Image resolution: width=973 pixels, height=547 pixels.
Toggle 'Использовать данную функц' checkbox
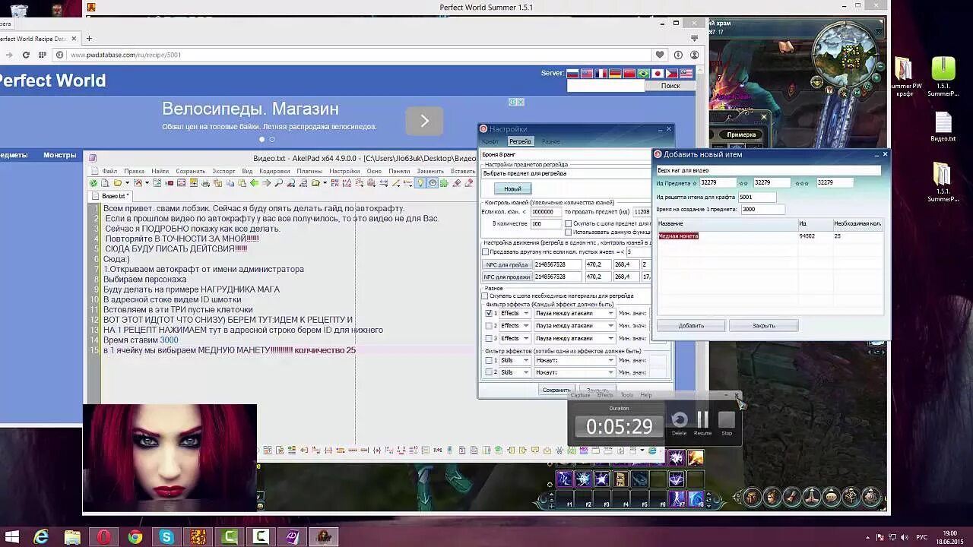(568, 232)
